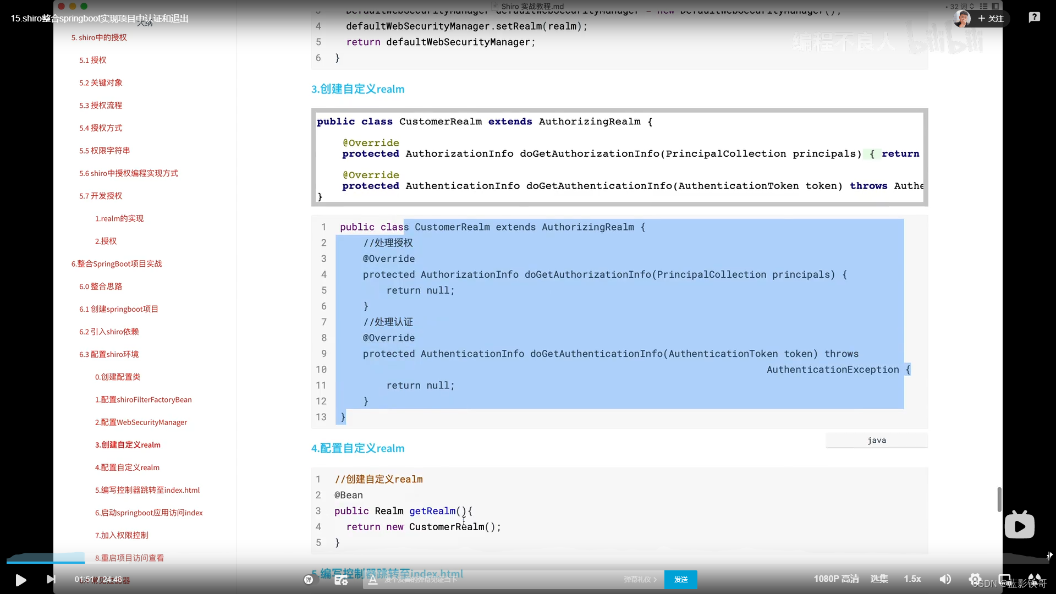
Task: Change the 1.5x playback speed
Action: coord(912,579)
